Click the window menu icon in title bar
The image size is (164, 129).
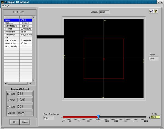[3, 2]
